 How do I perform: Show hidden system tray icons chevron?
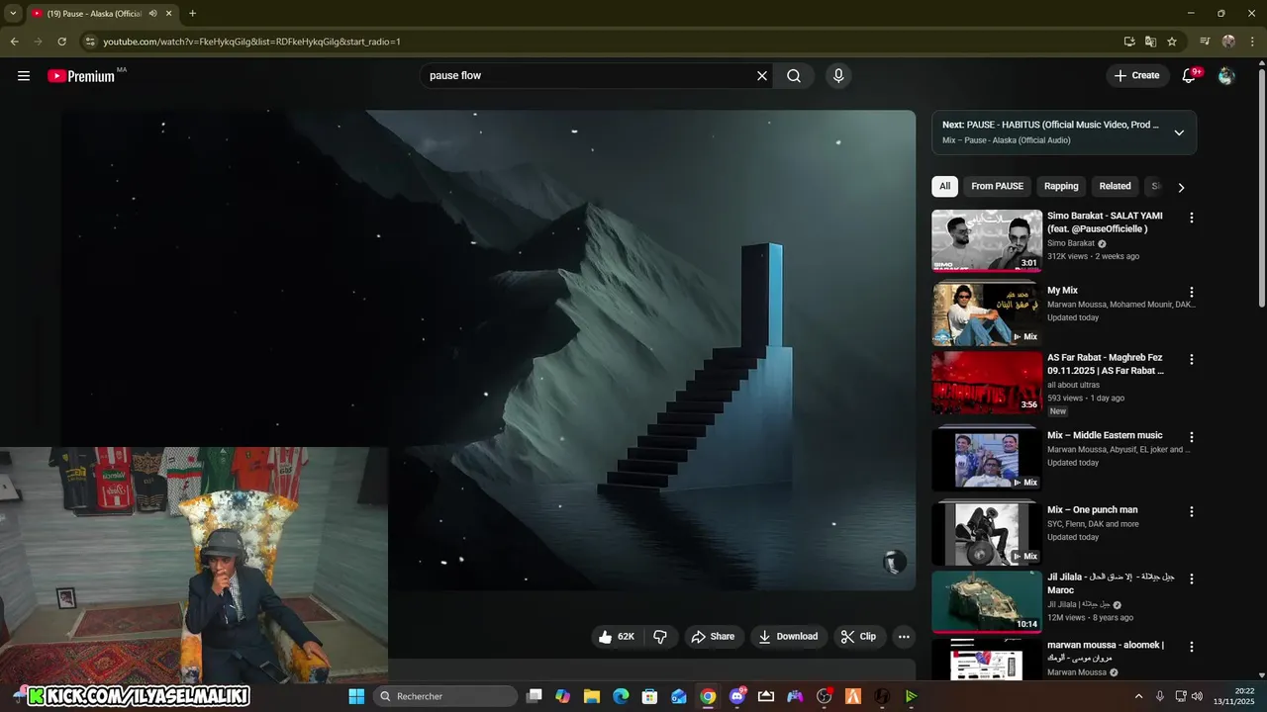tap(1138, 696)
